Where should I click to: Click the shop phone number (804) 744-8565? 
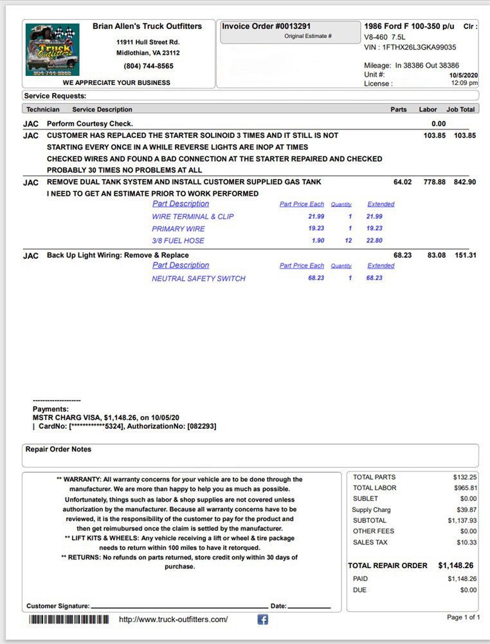tap(149, 66)
